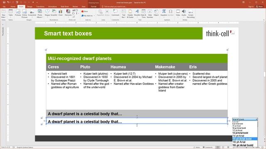Click the Makemake column heading
266x149 pixels.
(x=165, y=67)
